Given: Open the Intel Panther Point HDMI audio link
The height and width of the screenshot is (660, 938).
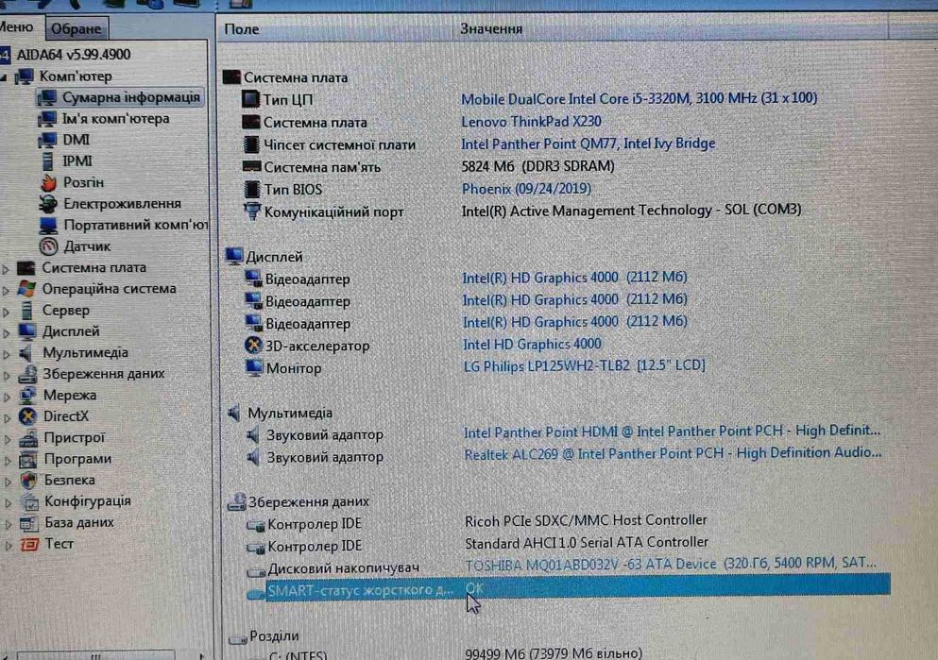Looking at the screenshot, I should click(672, 432).
